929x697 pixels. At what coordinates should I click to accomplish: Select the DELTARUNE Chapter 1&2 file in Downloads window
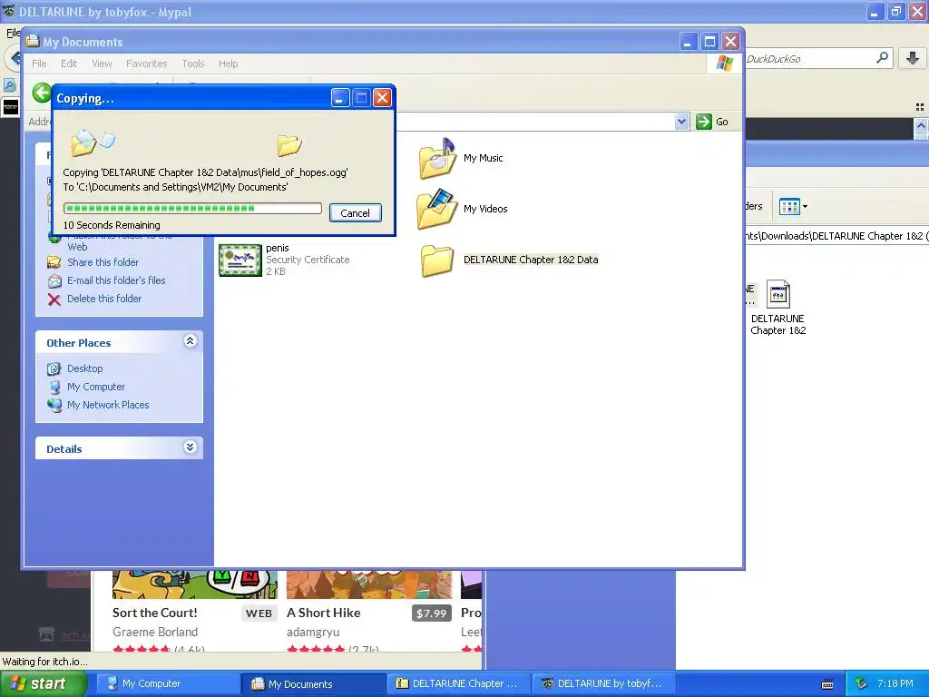coord(777,308)
